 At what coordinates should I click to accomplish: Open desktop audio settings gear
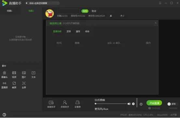[x=133, y=104]
